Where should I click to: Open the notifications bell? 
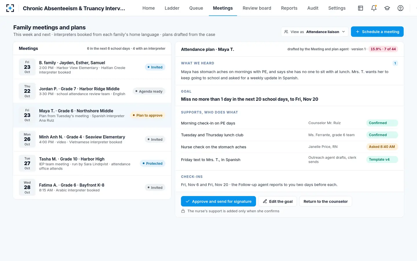pos(374,8)
